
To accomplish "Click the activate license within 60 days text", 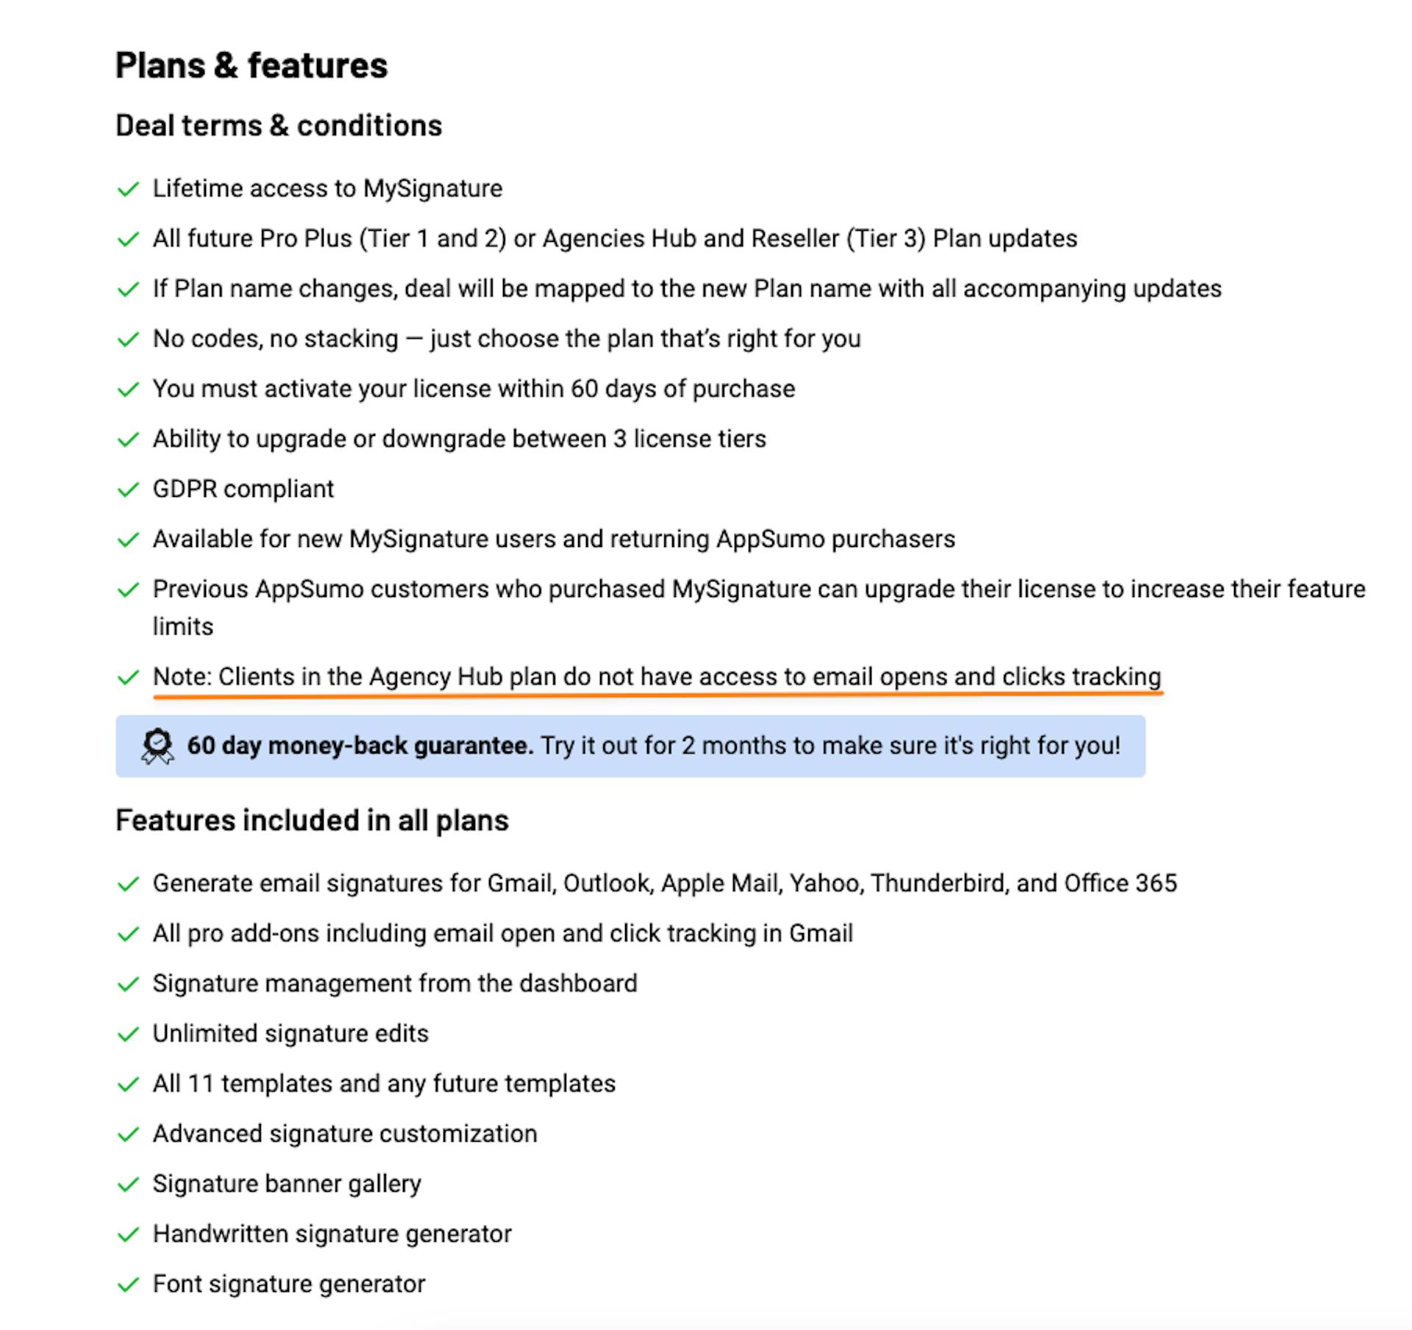I will pos(474,389).
